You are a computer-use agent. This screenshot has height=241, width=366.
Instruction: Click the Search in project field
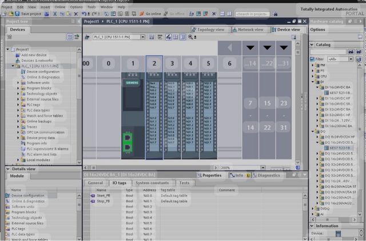[x=252, y=14]
